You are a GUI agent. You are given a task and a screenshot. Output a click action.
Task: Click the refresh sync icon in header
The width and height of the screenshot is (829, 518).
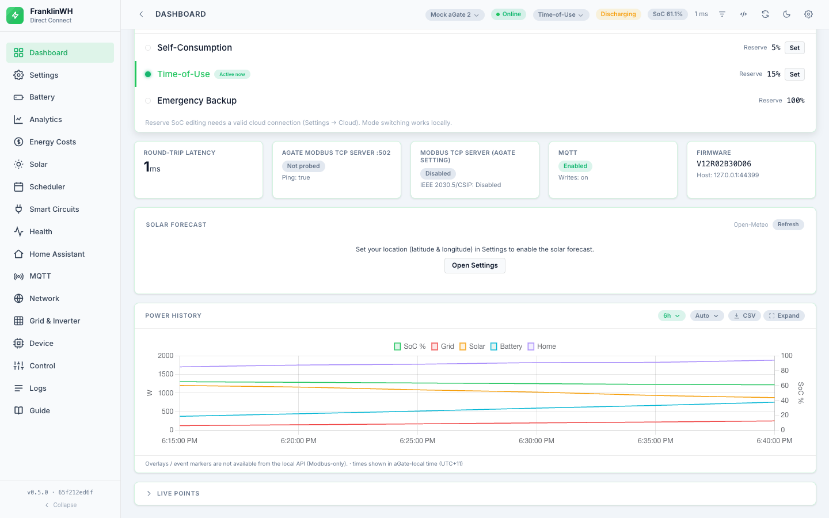(x=765, y=14)
